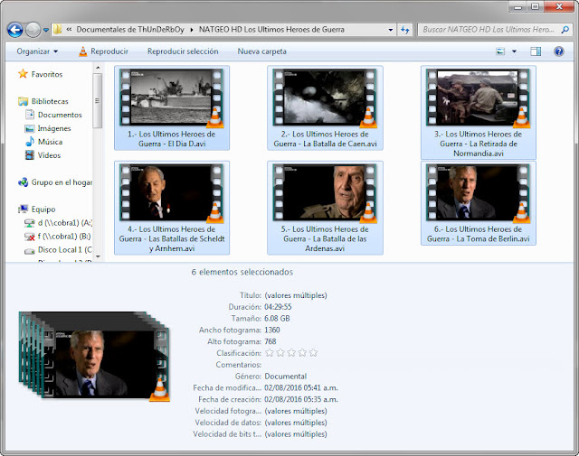Click 'NATGEO HD Los Ultimos Heroes de Guerra' breadcrumb

click(x=271, y=30)
